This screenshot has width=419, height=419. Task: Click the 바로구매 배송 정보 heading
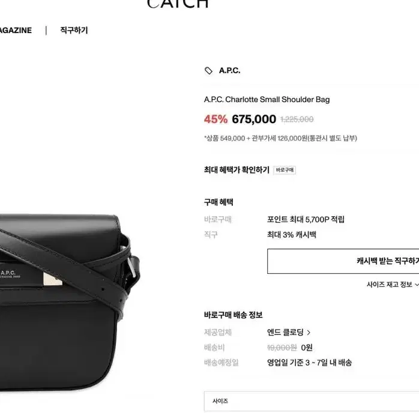[x=234, y=315]
